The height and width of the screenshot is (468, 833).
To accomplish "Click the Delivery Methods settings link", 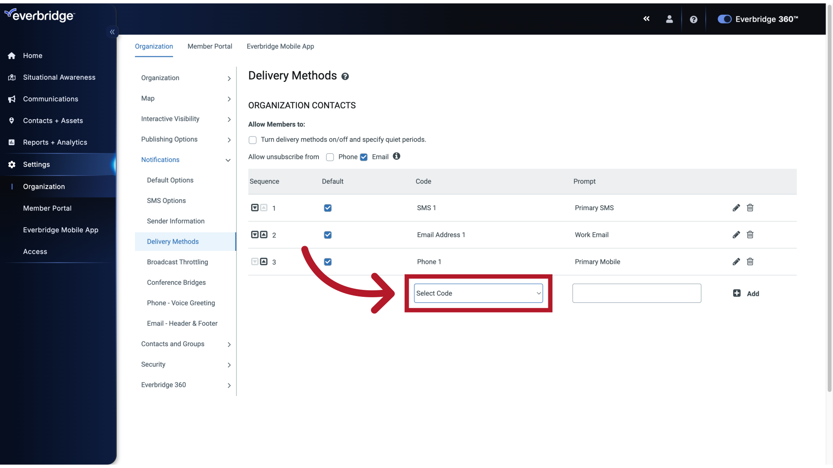I will point(173,241).
